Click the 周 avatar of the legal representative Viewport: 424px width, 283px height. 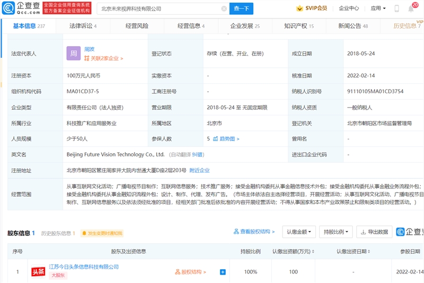pos(73,54)
